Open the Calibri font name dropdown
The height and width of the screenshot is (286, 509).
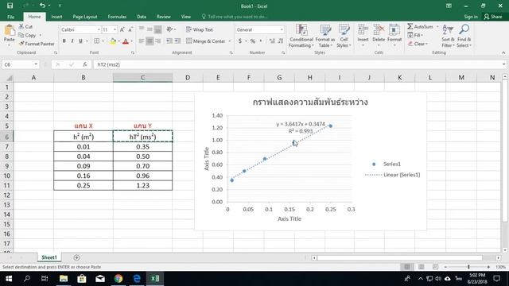tap(99, 29)
